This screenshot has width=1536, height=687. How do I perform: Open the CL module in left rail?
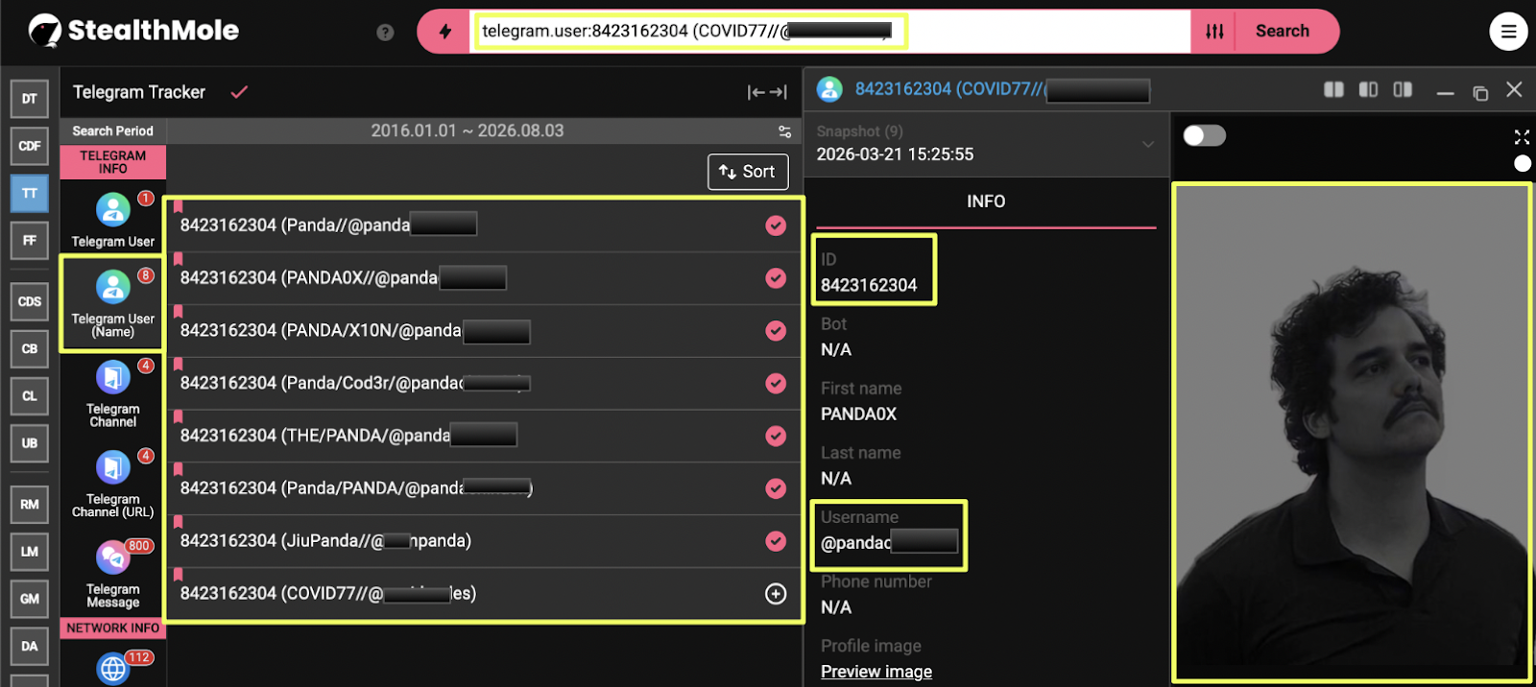coord(30,395)
